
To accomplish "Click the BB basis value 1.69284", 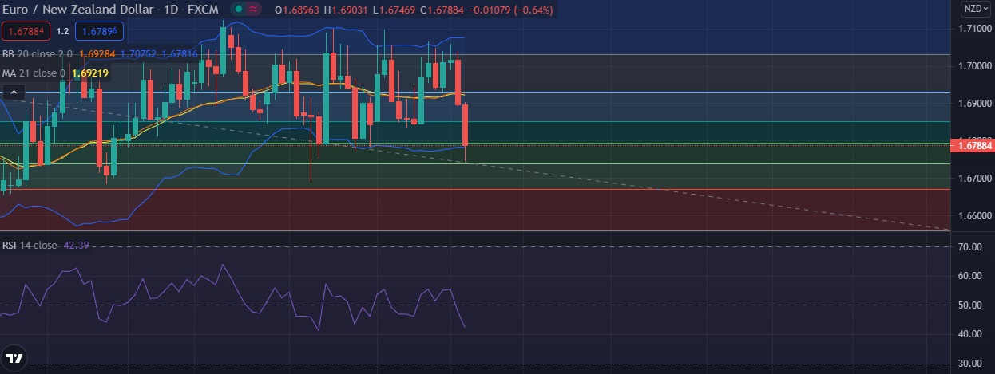I will [97, 54].
